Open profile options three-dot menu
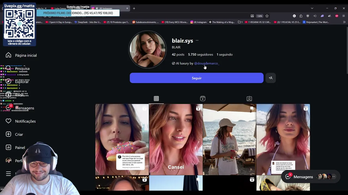 click(197, 41)
